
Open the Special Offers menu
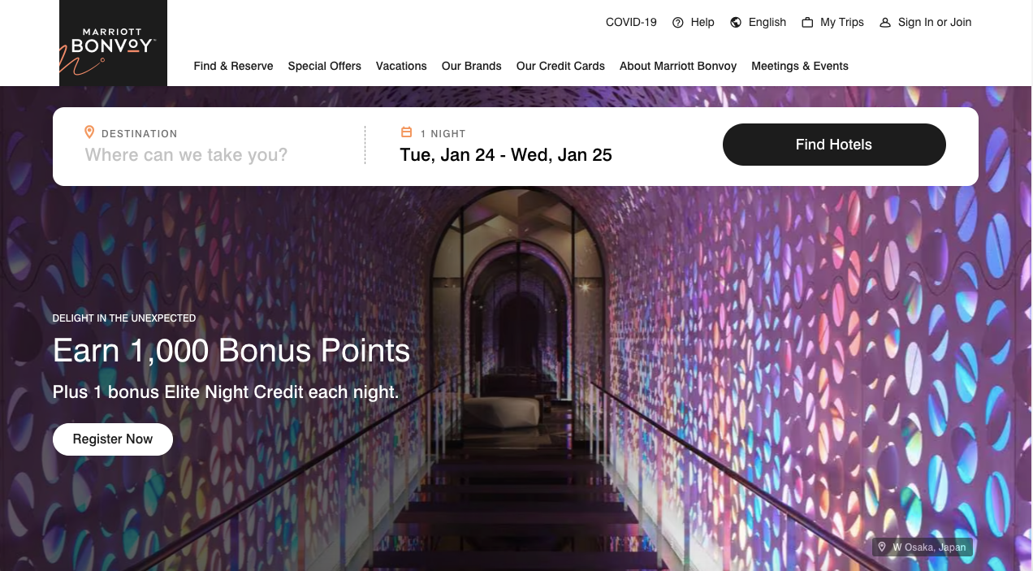pyautogui.click(x=324, y=66)
